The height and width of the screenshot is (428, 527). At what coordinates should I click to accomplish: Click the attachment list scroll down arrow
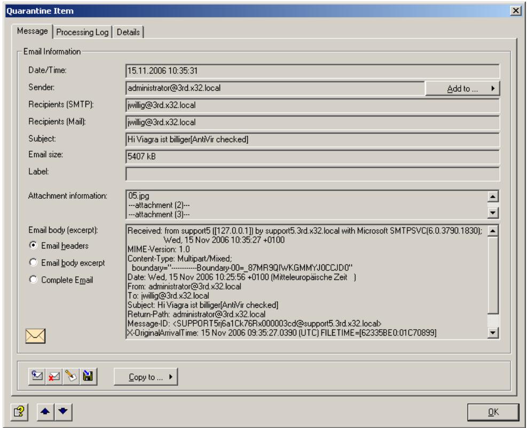pyautogui.click(x=493, y=213)
